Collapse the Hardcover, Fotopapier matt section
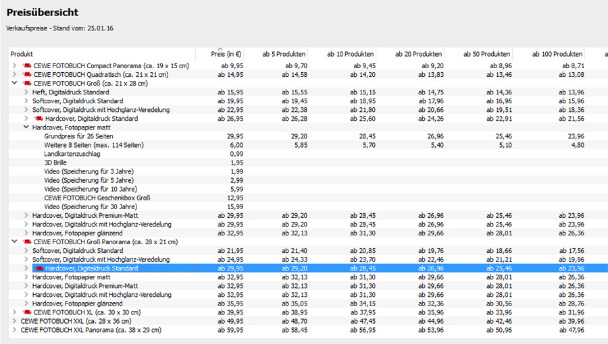 pyautogui.click(x=26, y=127)
